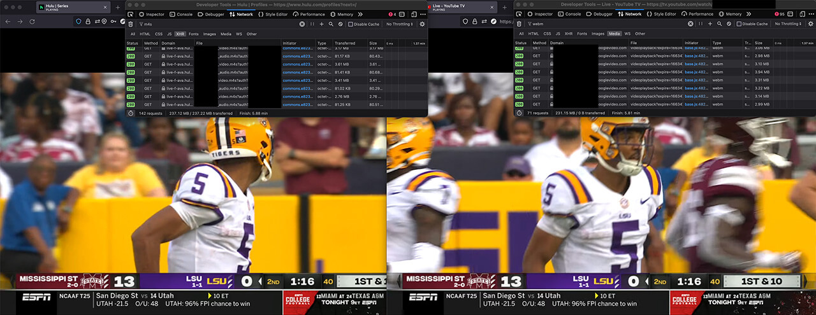Select YouTube request row sized 2.99 MB
Image resolution: width=816 pixels, height=315 pixels.
tap(665, 104)
